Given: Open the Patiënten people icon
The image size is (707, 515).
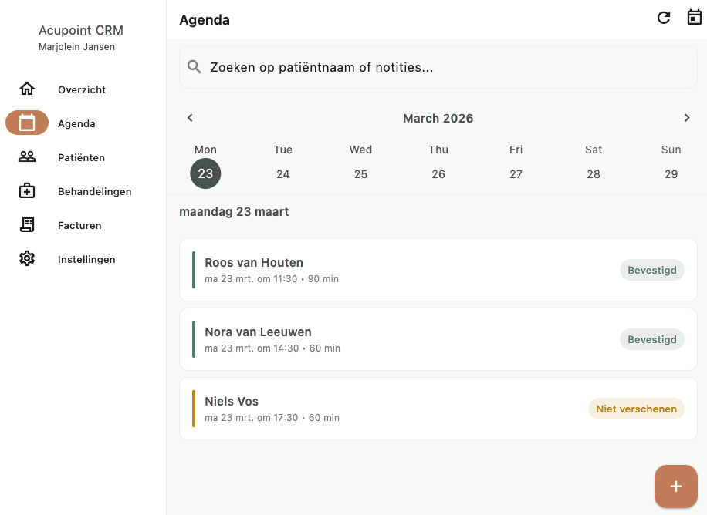Looking at the screenshot, I should pyautogui.click(x=27, y=157).
